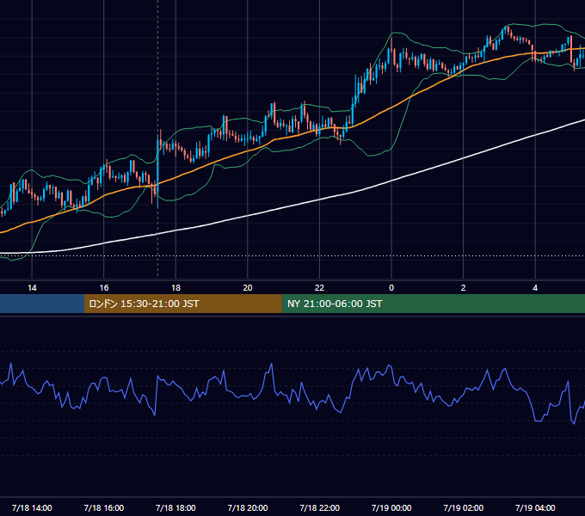Click hour label 20 on the price chart axis

[x=248, y=288]
